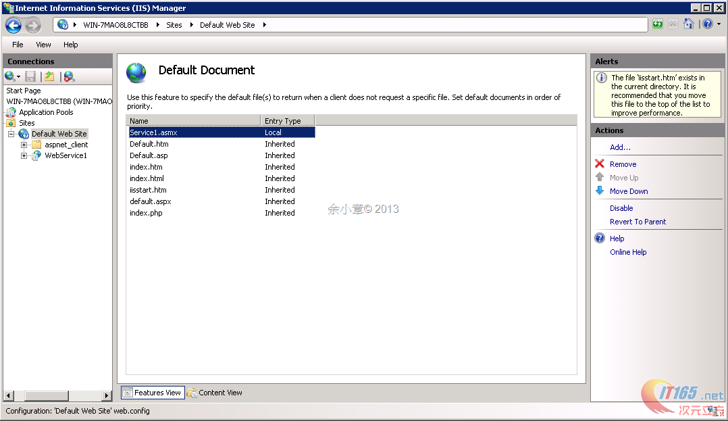The image size is (728, 421).
Task: Open breadcrumb arrow after Default Web Site
Action: 264,25
